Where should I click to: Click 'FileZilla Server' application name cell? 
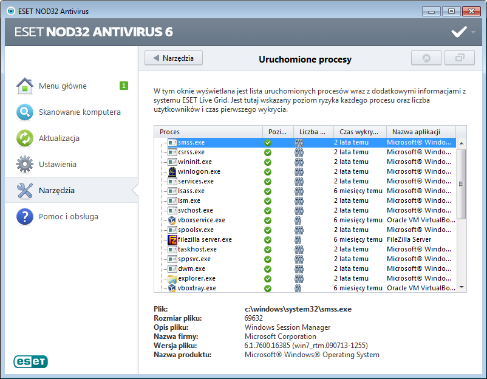click(409, 239)
